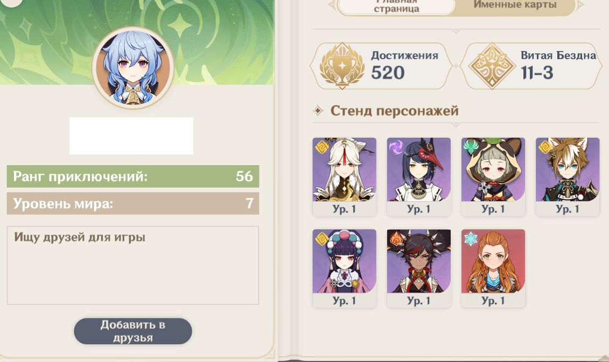The height and width of the screenshot is (362, 609).
Task: Select the Electro character with red mask
Action: [419, 176]
